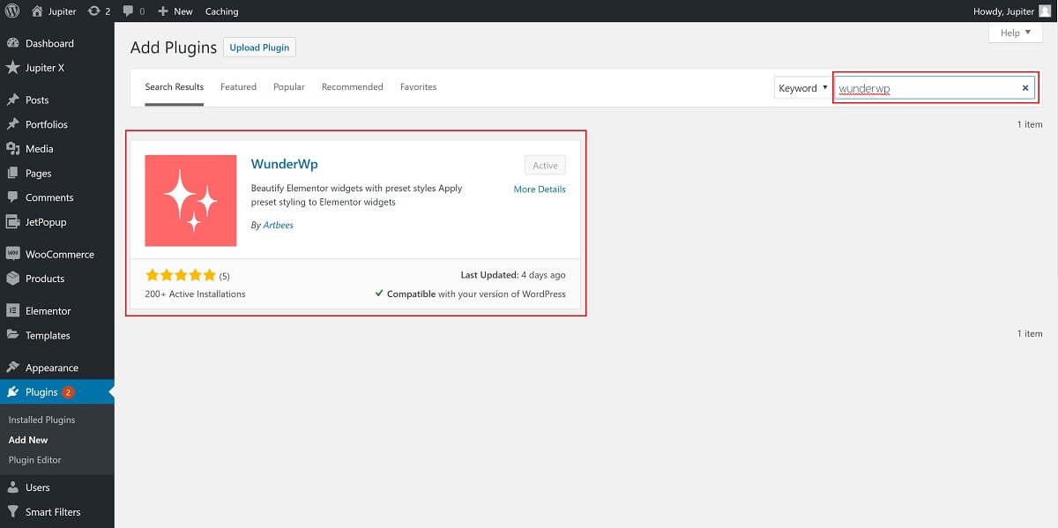Open the WunderWp plugin thumbnail

(190, 201)
